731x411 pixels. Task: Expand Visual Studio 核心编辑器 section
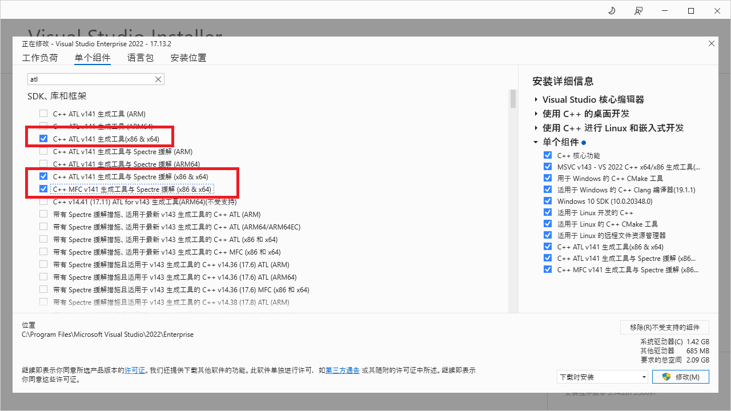tap(536, 100)
